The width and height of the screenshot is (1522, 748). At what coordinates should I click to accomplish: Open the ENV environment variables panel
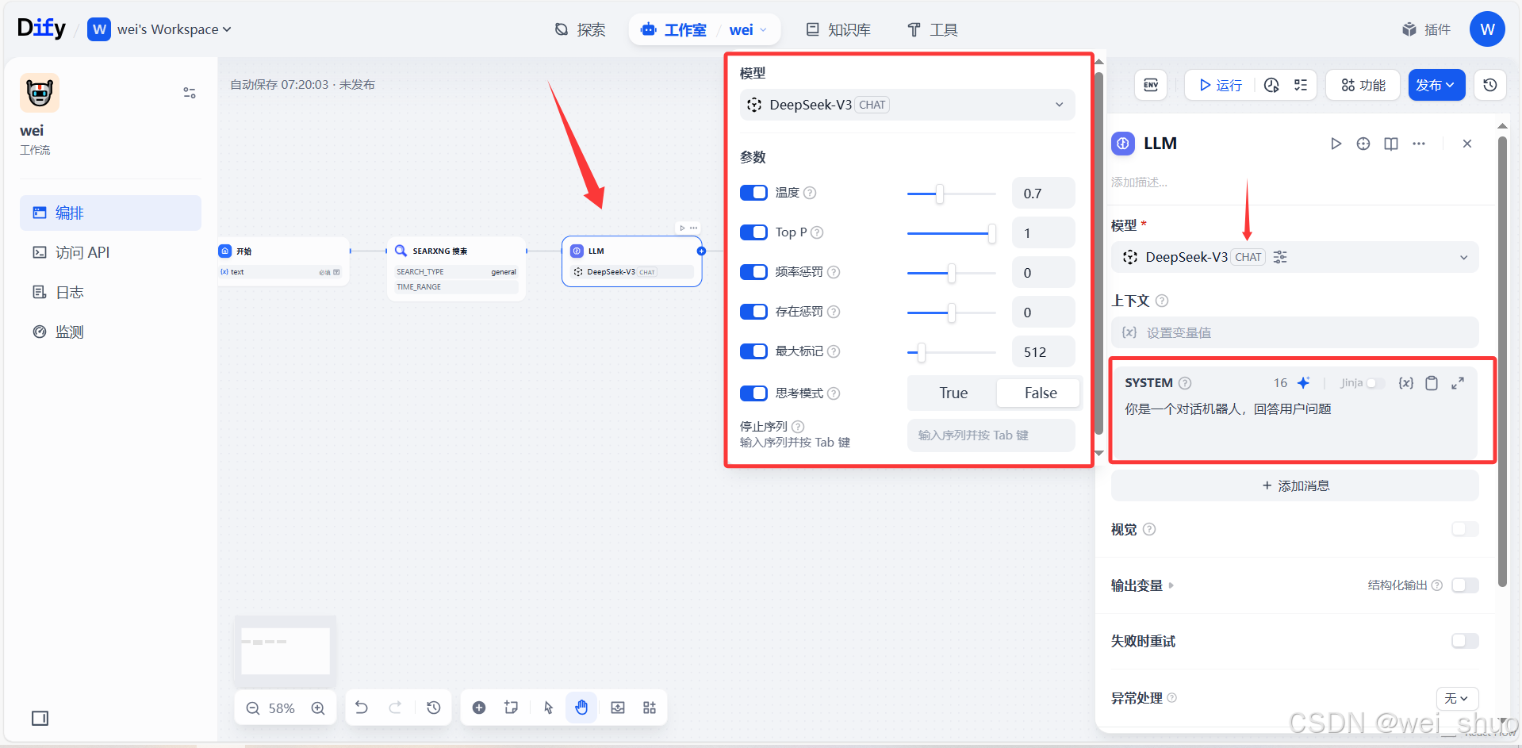click(x=1151, y=85)
